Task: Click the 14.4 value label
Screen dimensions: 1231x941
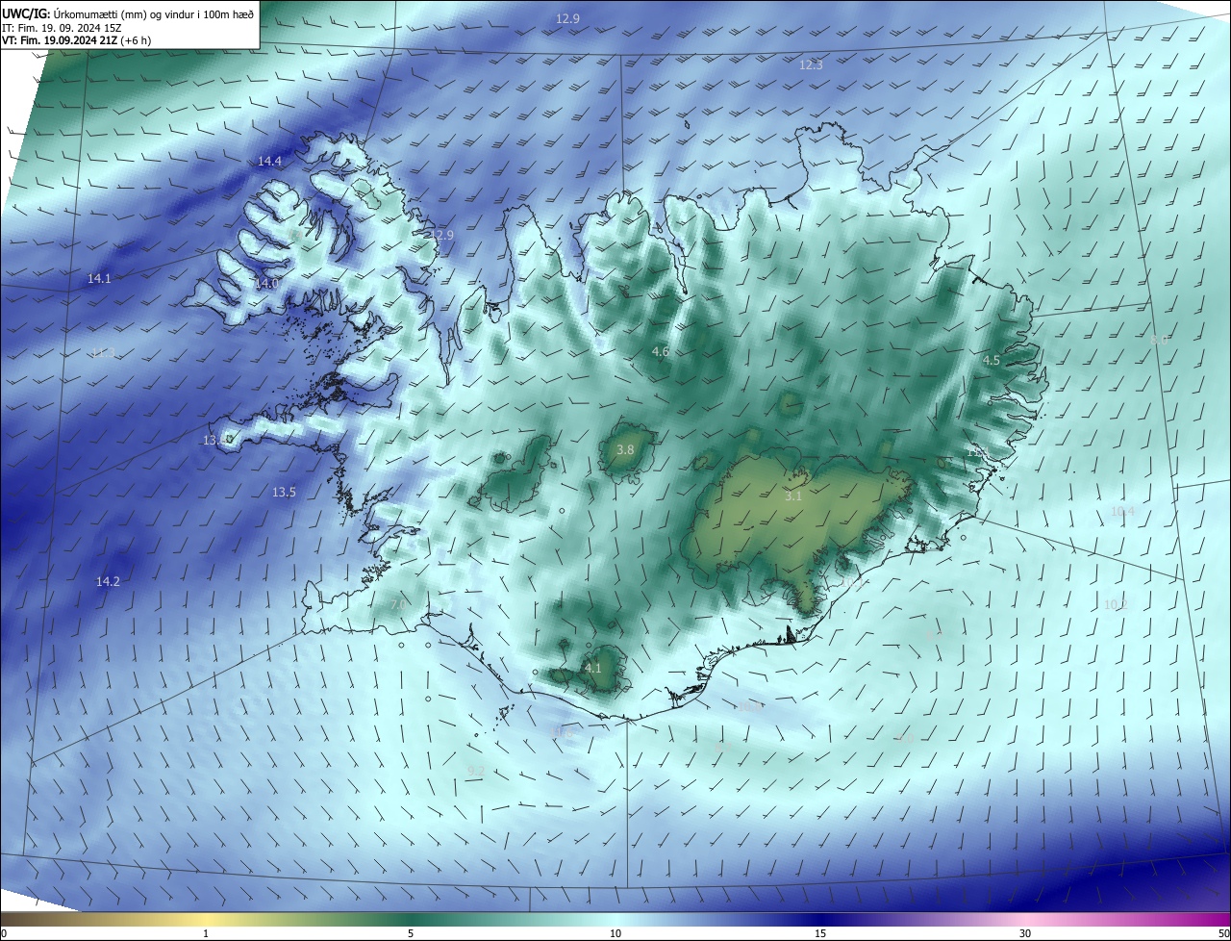Action: pos(269,162)
